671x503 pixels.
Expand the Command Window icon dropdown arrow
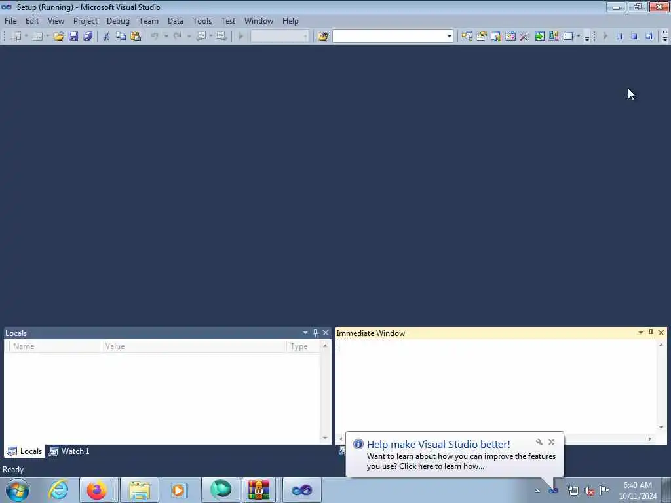coord(579,37)
